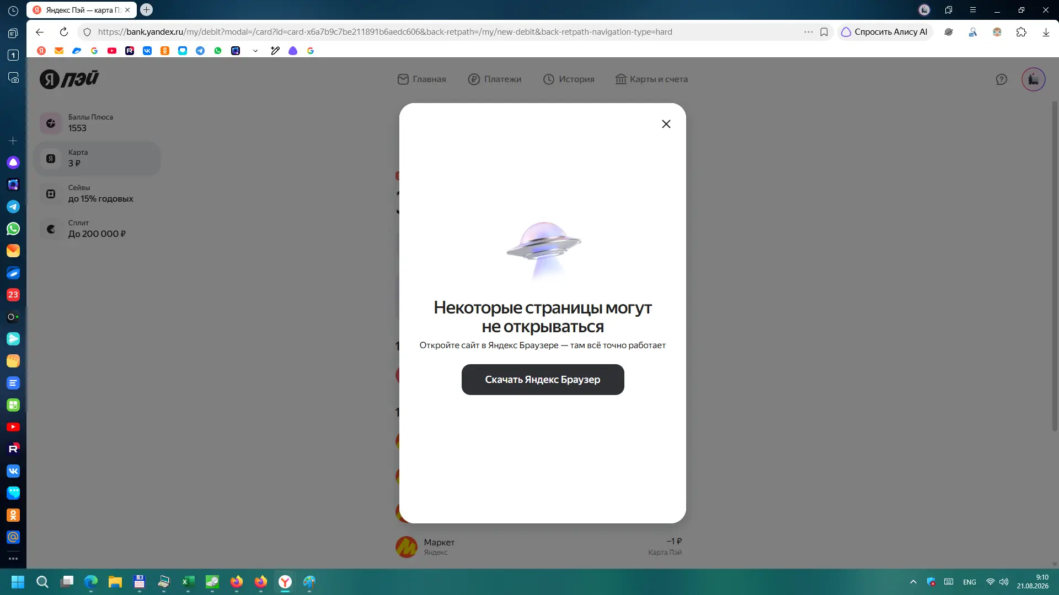The width and height of the screenshot is (1059, 595).
Task: Open tab counter showing 1
Action: pos(13,55)
